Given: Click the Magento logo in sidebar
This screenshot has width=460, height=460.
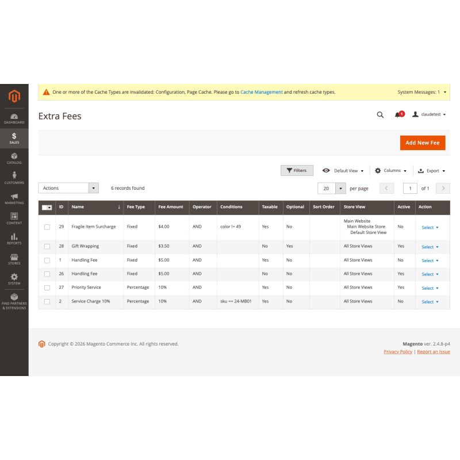Looking at the screenshot, I should pos(14,96).
